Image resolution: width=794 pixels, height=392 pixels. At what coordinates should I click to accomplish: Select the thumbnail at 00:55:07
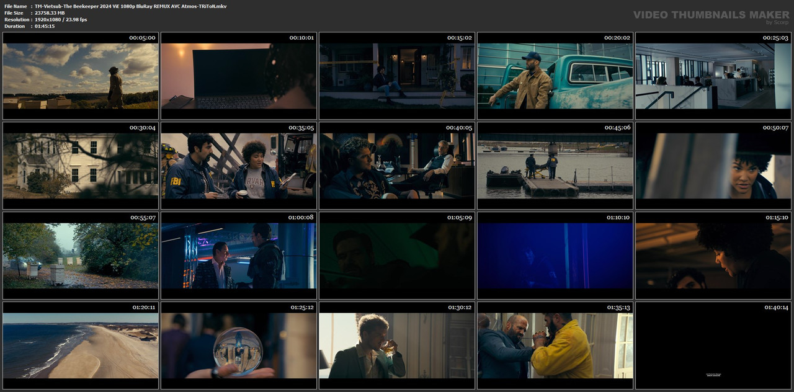[x=81, y=256]
